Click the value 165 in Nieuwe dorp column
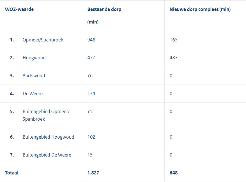 click(x=174, y=40)
